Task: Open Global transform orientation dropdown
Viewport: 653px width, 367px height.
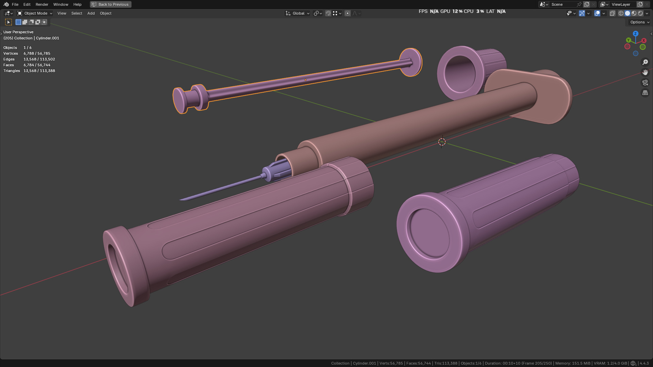Action: tap(297, 13)
